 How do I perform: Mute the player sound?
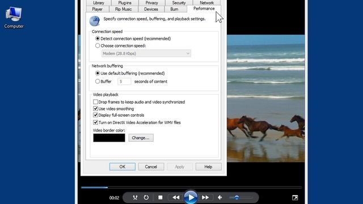220,198
